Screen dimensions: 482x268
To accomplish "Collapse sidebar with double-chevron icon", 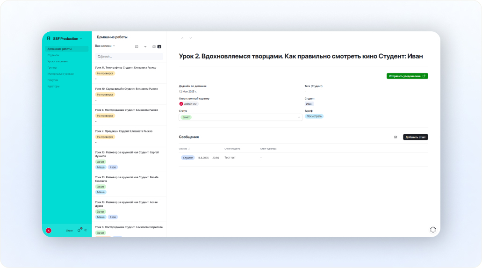I will (x=86, y=230).
